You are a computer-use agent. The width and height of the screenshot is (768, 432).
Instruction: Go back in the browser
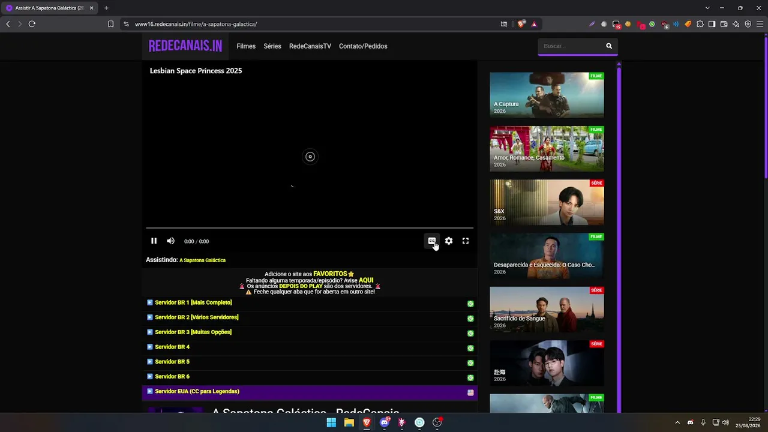click(8, 24)
